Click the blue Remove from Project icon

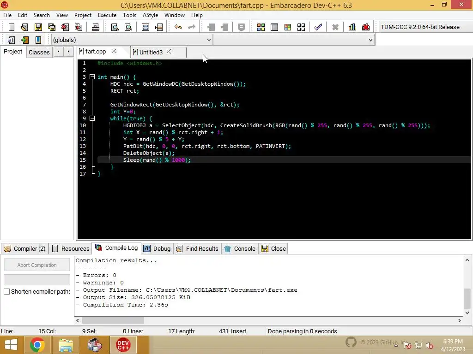38,40
